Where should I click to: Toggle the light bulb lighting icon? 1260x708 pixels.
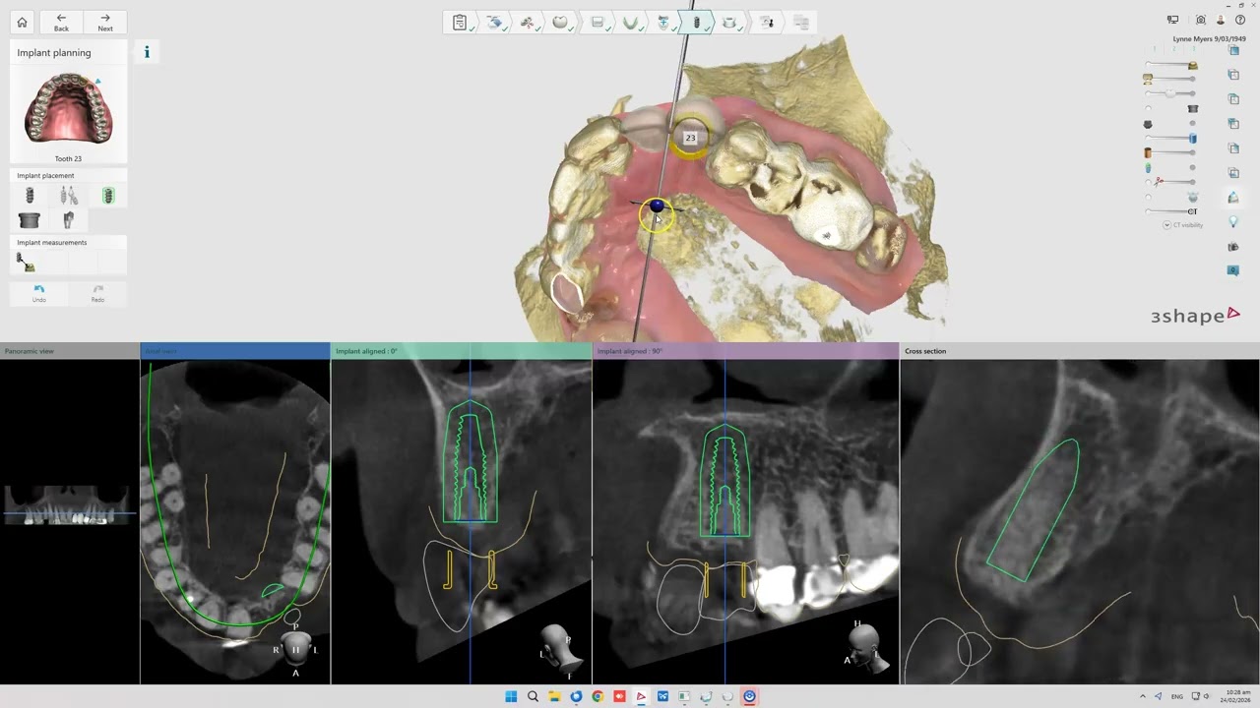click(1233, 222)
